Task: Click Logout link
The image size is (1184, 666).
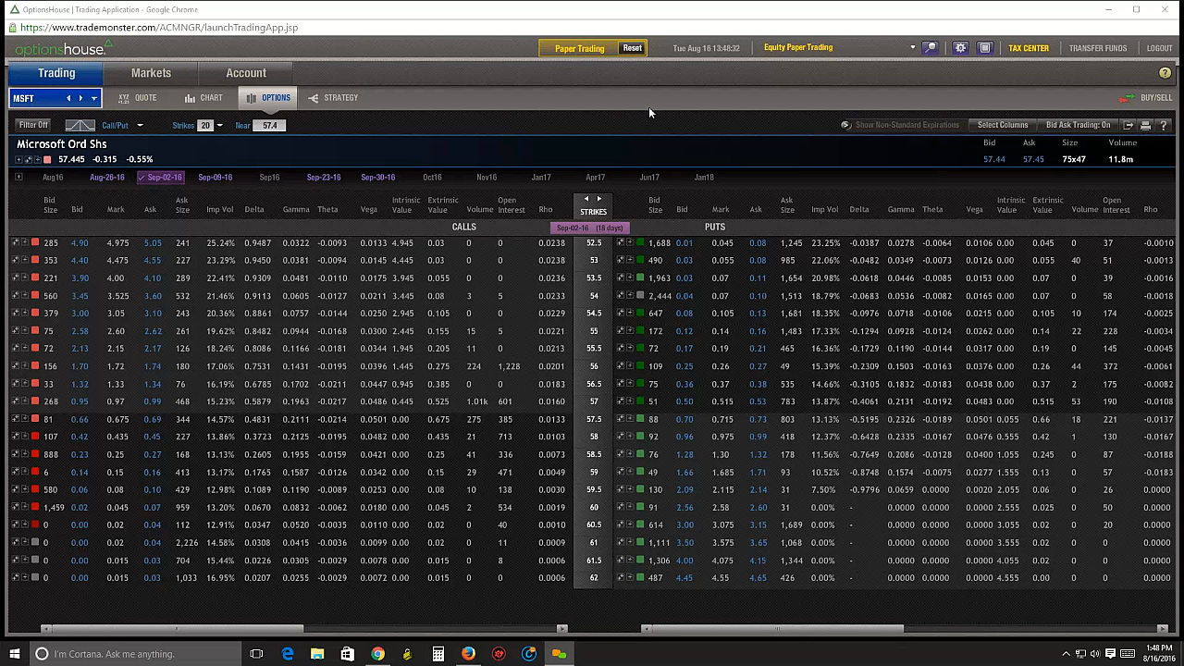Action: coord(1159,48)
